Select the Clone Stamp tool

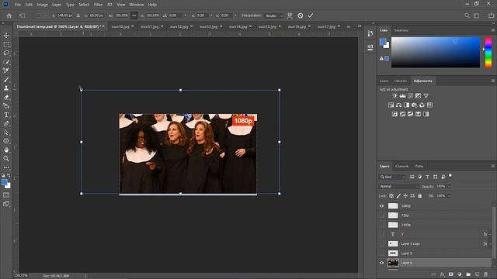[6, 88]
